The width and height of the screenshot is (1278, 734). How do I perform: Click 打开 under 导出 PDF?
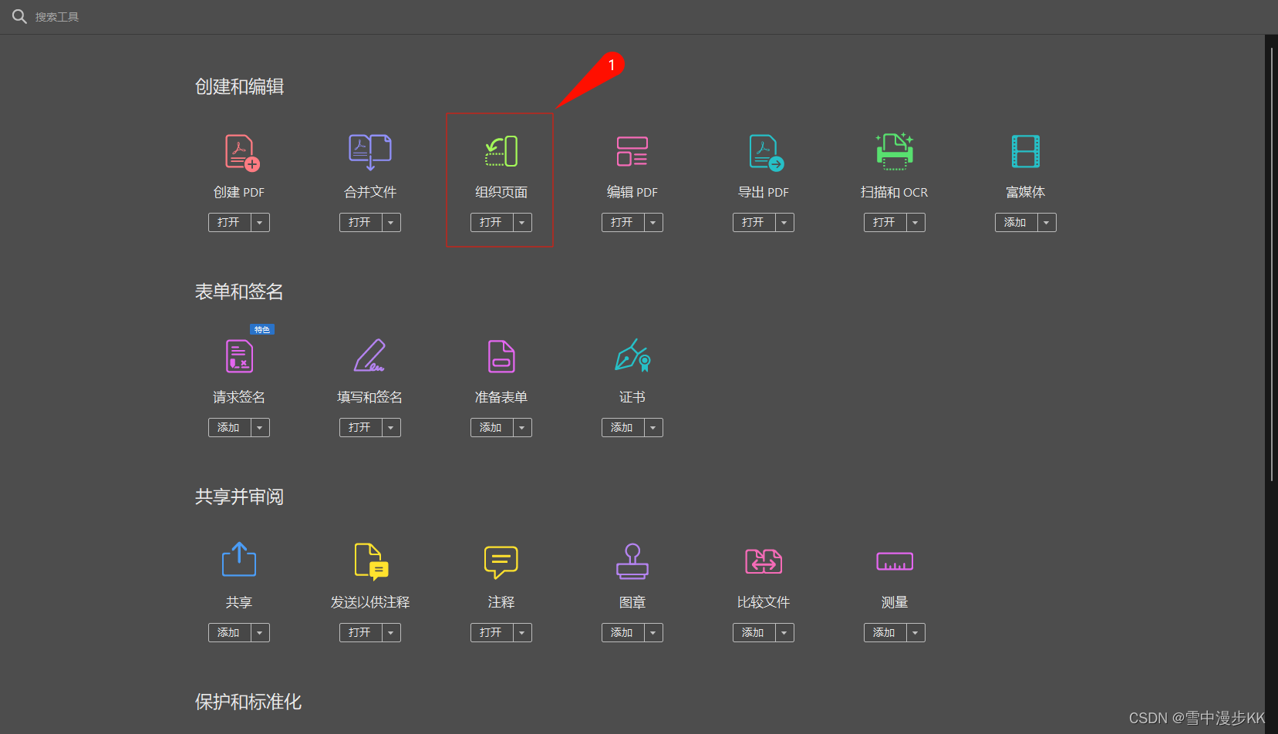click(754, 222)
